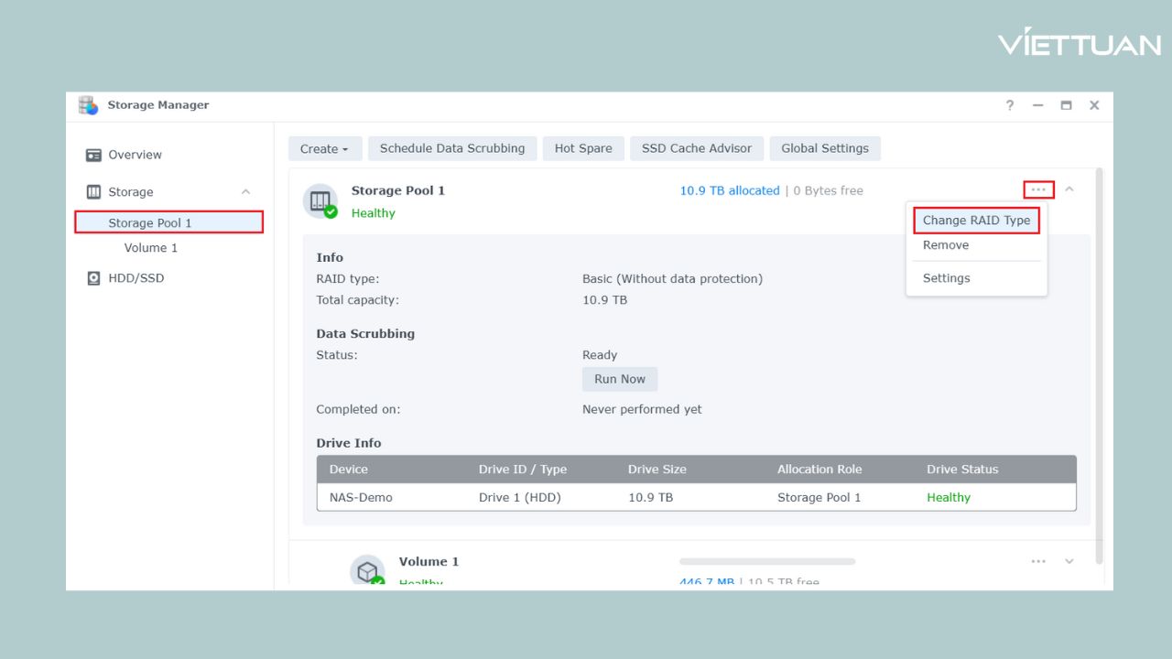Click the Help question mark icon
Image resolution: width=1172 pixels, height=659 pixels.
(1009, 105)
